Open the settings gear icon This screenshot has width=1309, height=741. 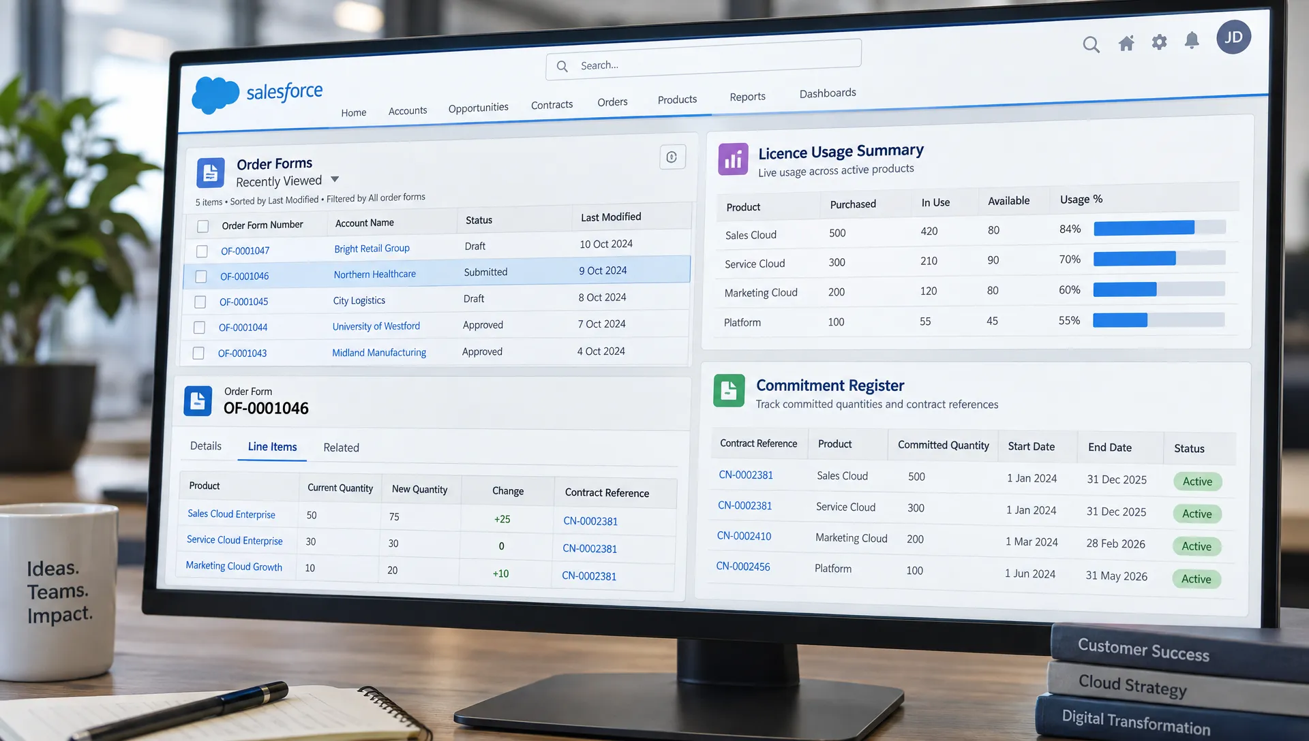click(1159, 42)
